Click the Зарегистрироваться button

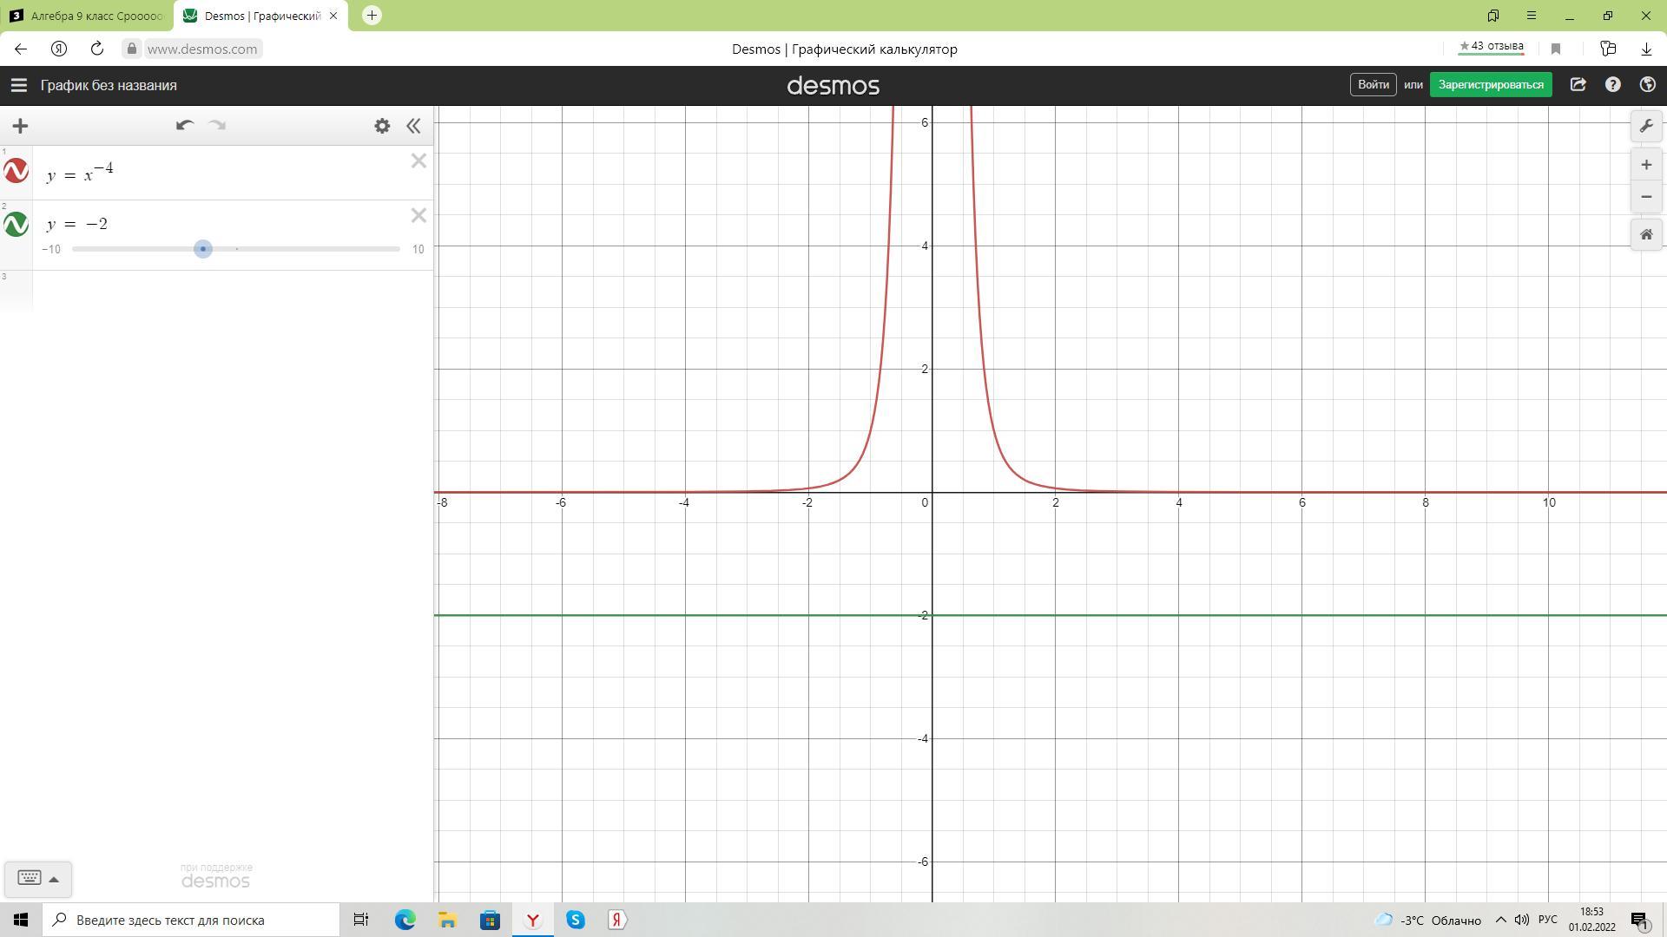click(x=1491, y=85)
